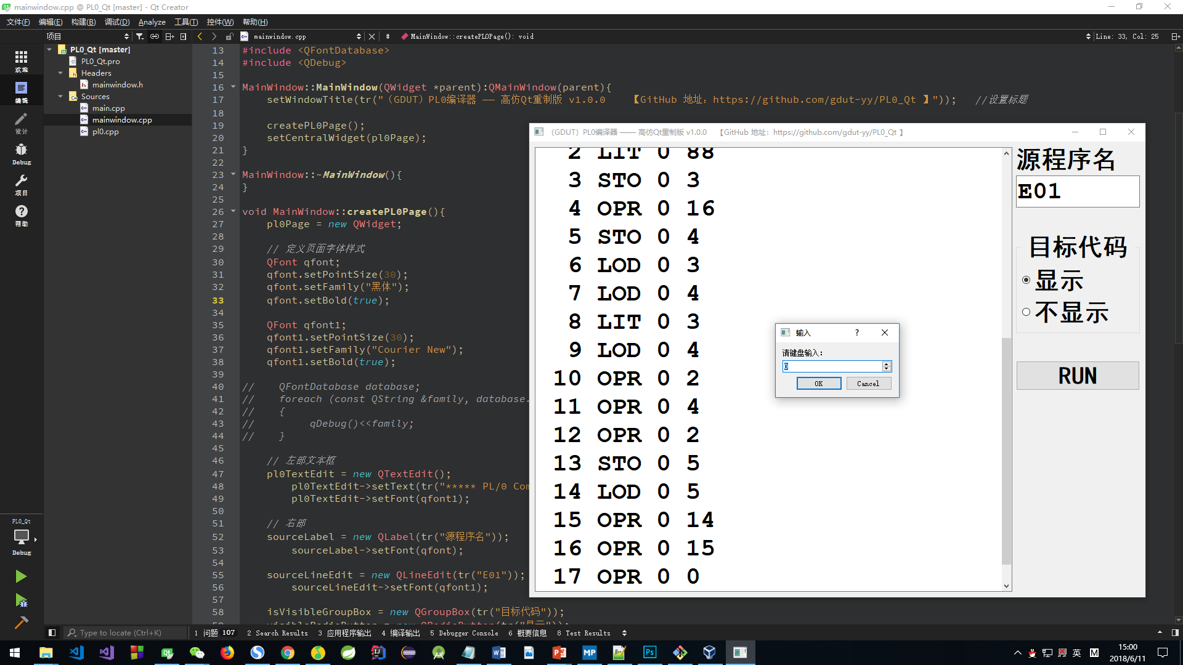The image size is (1183, 665).
Task: Open the Analyze menu
Action: (152, 22)
